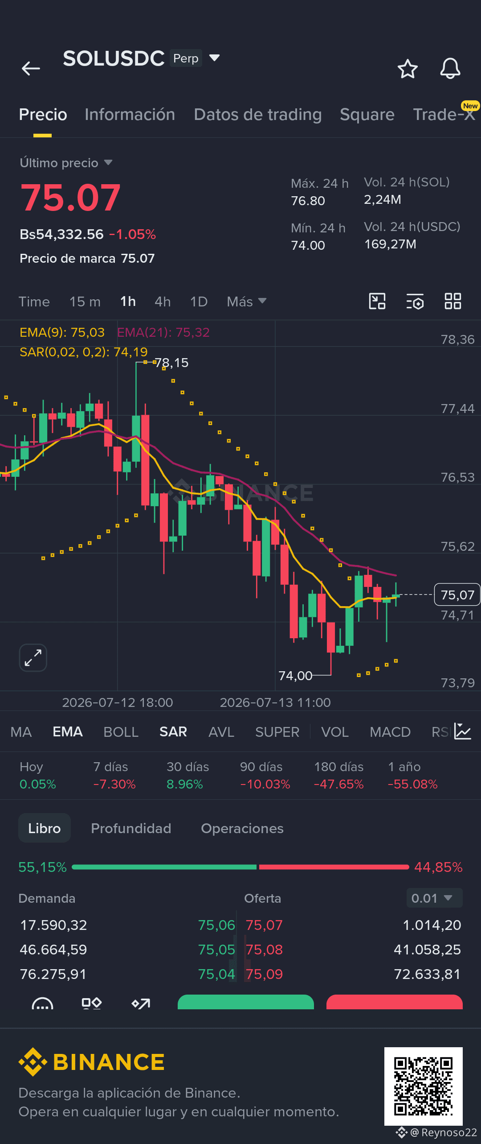
Task: Expand the Último precio dropdown
Action: (66, 163)
